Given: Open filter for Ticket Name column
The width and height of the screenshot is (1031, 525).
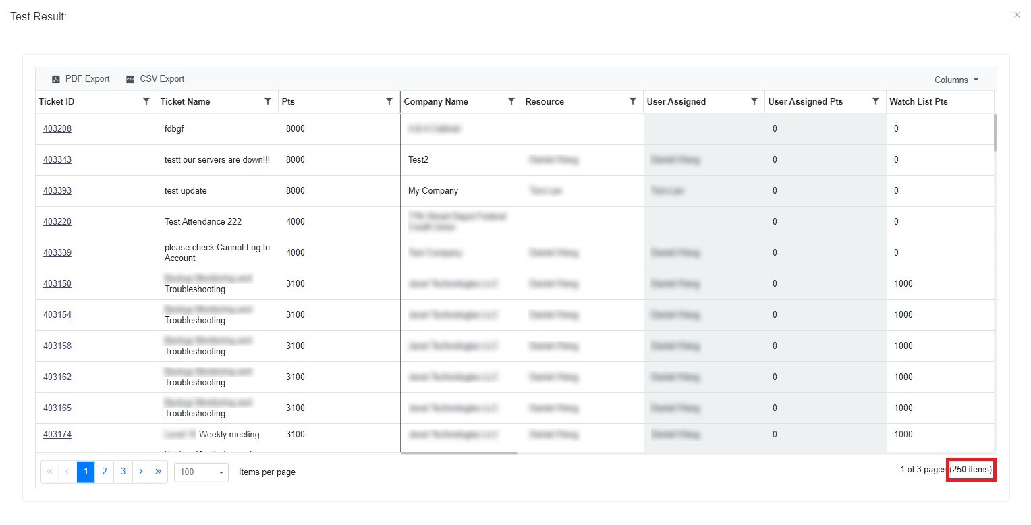Looking at the screenshot, I should coord(268,101).
